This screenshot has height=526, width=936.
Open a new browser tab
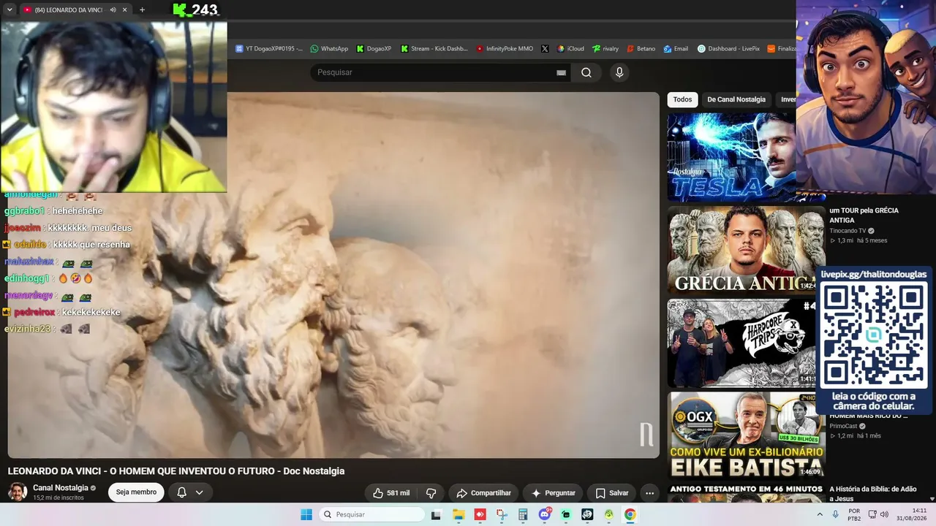pos(142,10)
